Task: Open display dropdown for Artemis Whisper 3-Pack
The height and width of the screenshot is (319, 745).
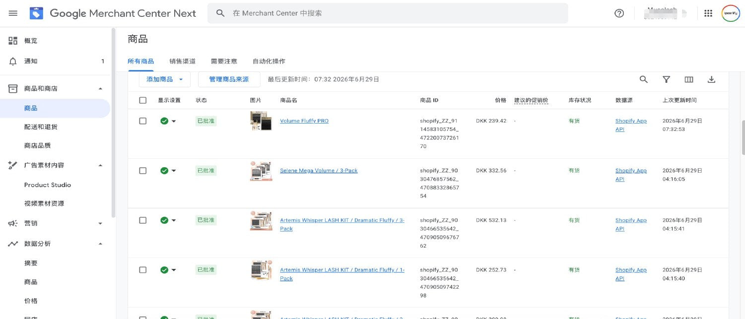Action: pos(174,220)
